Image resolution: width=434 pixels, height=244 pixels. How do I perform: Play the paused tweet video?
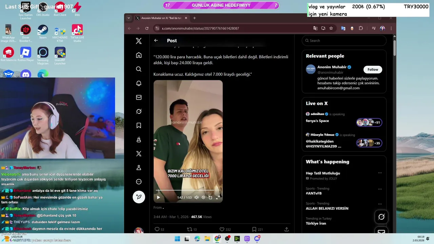point(158,197)
